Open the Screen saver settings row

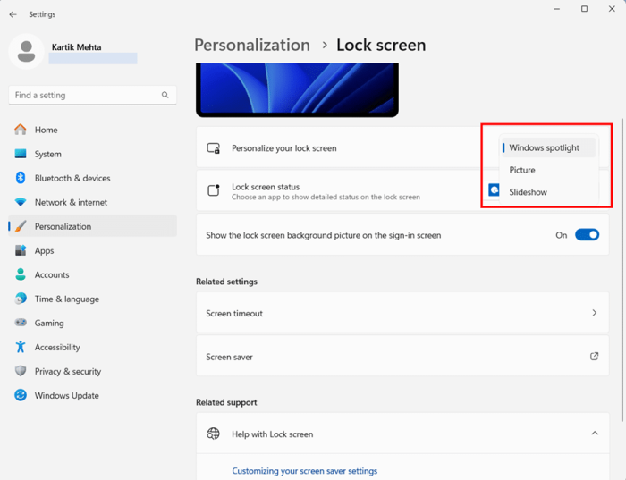(402, 356)
